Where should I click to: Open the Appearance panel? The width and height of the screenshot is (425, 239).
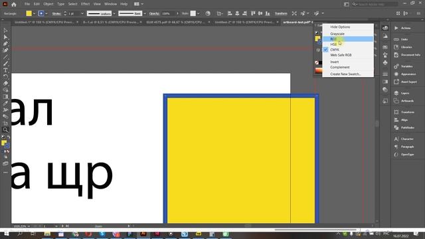pyautogui.click(x=404, y=74)
